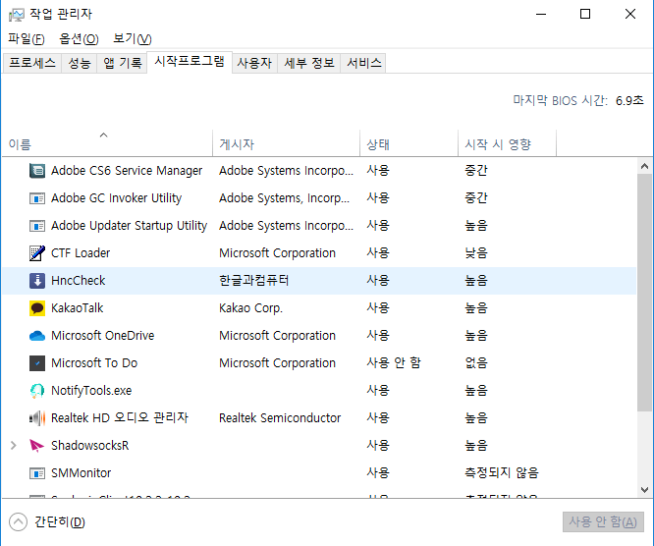Click the CTF Loader pen icon
Viewport: 654px width, 546px height.
(37, 253)
